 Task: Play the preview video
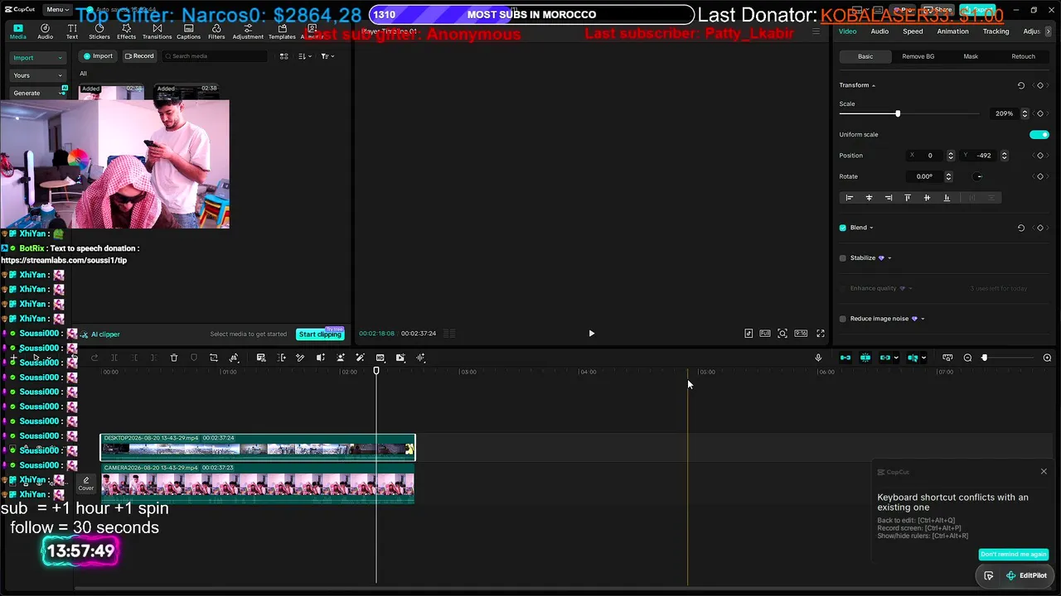[x=591, y=334]
